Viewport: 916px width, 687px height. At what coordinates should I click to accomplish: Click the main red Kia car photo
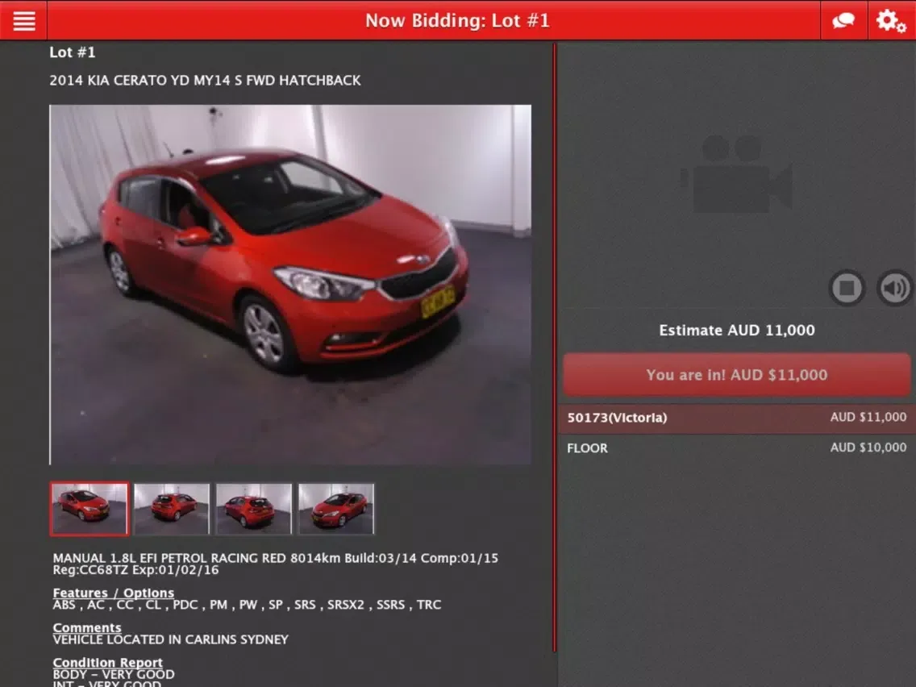290,285
